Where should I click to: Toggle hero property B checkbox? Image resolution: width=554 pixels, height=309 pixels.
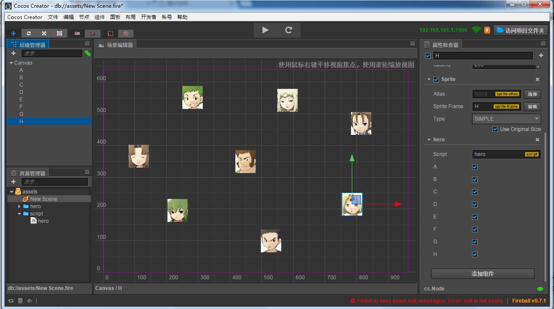(x=475, y=179)
